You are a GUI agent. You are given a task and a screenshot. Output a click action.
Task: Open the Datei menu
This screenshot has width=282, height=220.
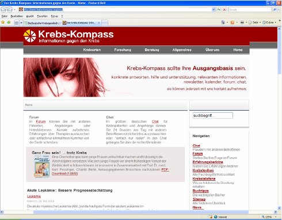(5, 16)
